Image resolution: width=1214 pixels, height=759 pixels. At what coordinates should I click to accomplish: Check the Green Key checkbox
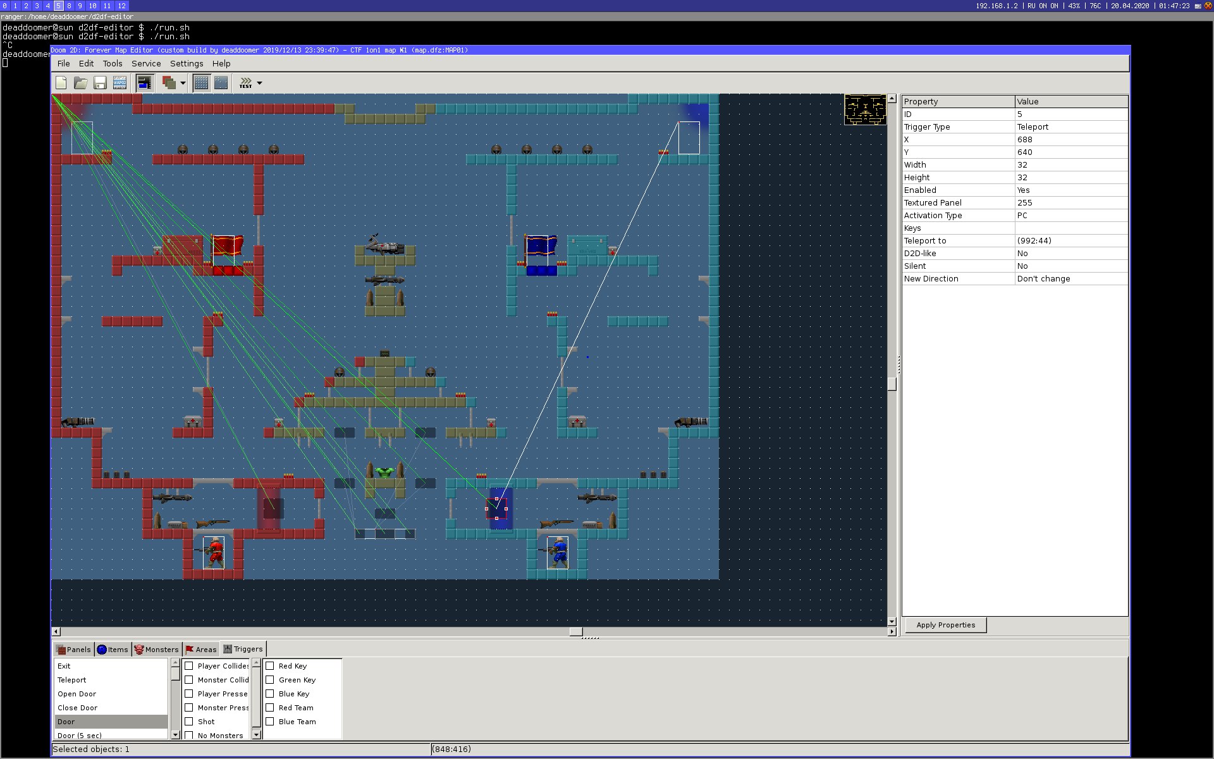[x=270, y=680]
